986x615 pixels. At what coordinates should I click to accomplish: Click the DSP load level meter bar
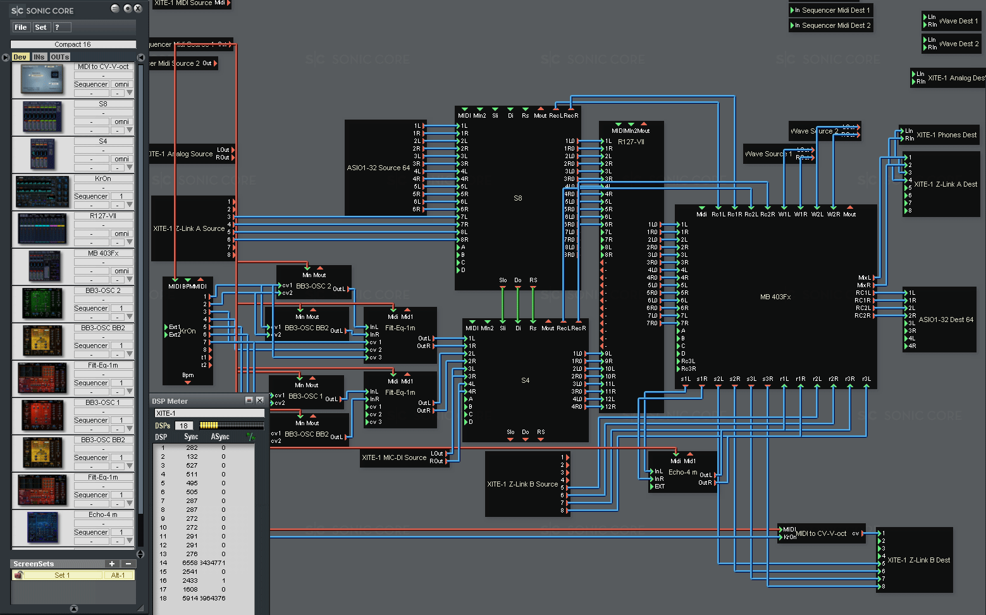pyautogui.click(x=231, y=425)
